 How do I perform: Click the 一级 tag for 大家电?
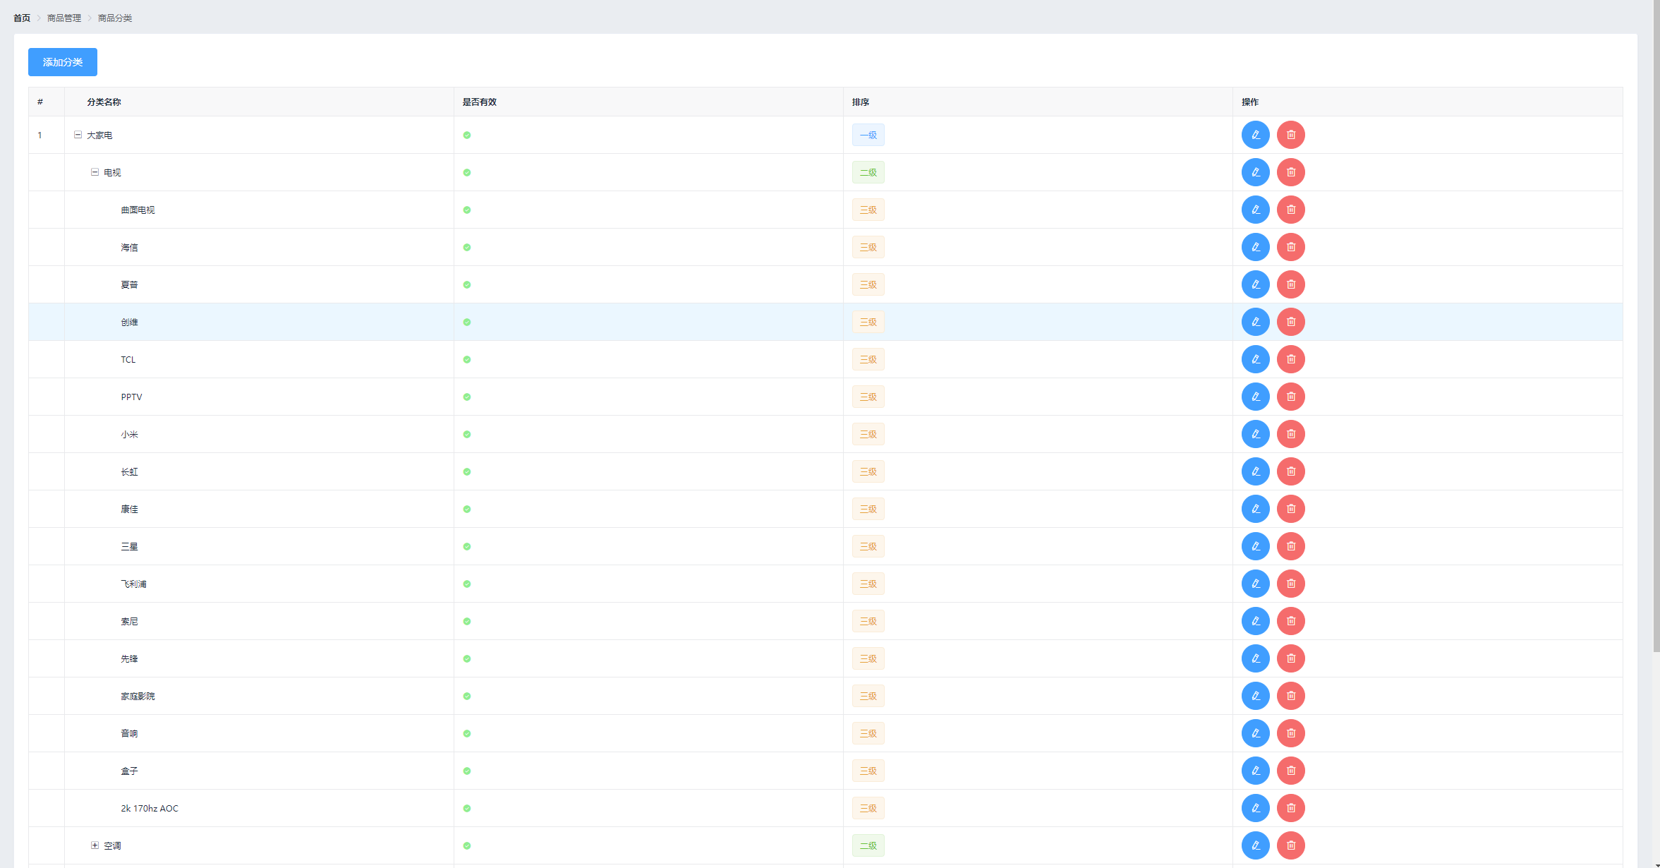(x=868, y=135)
